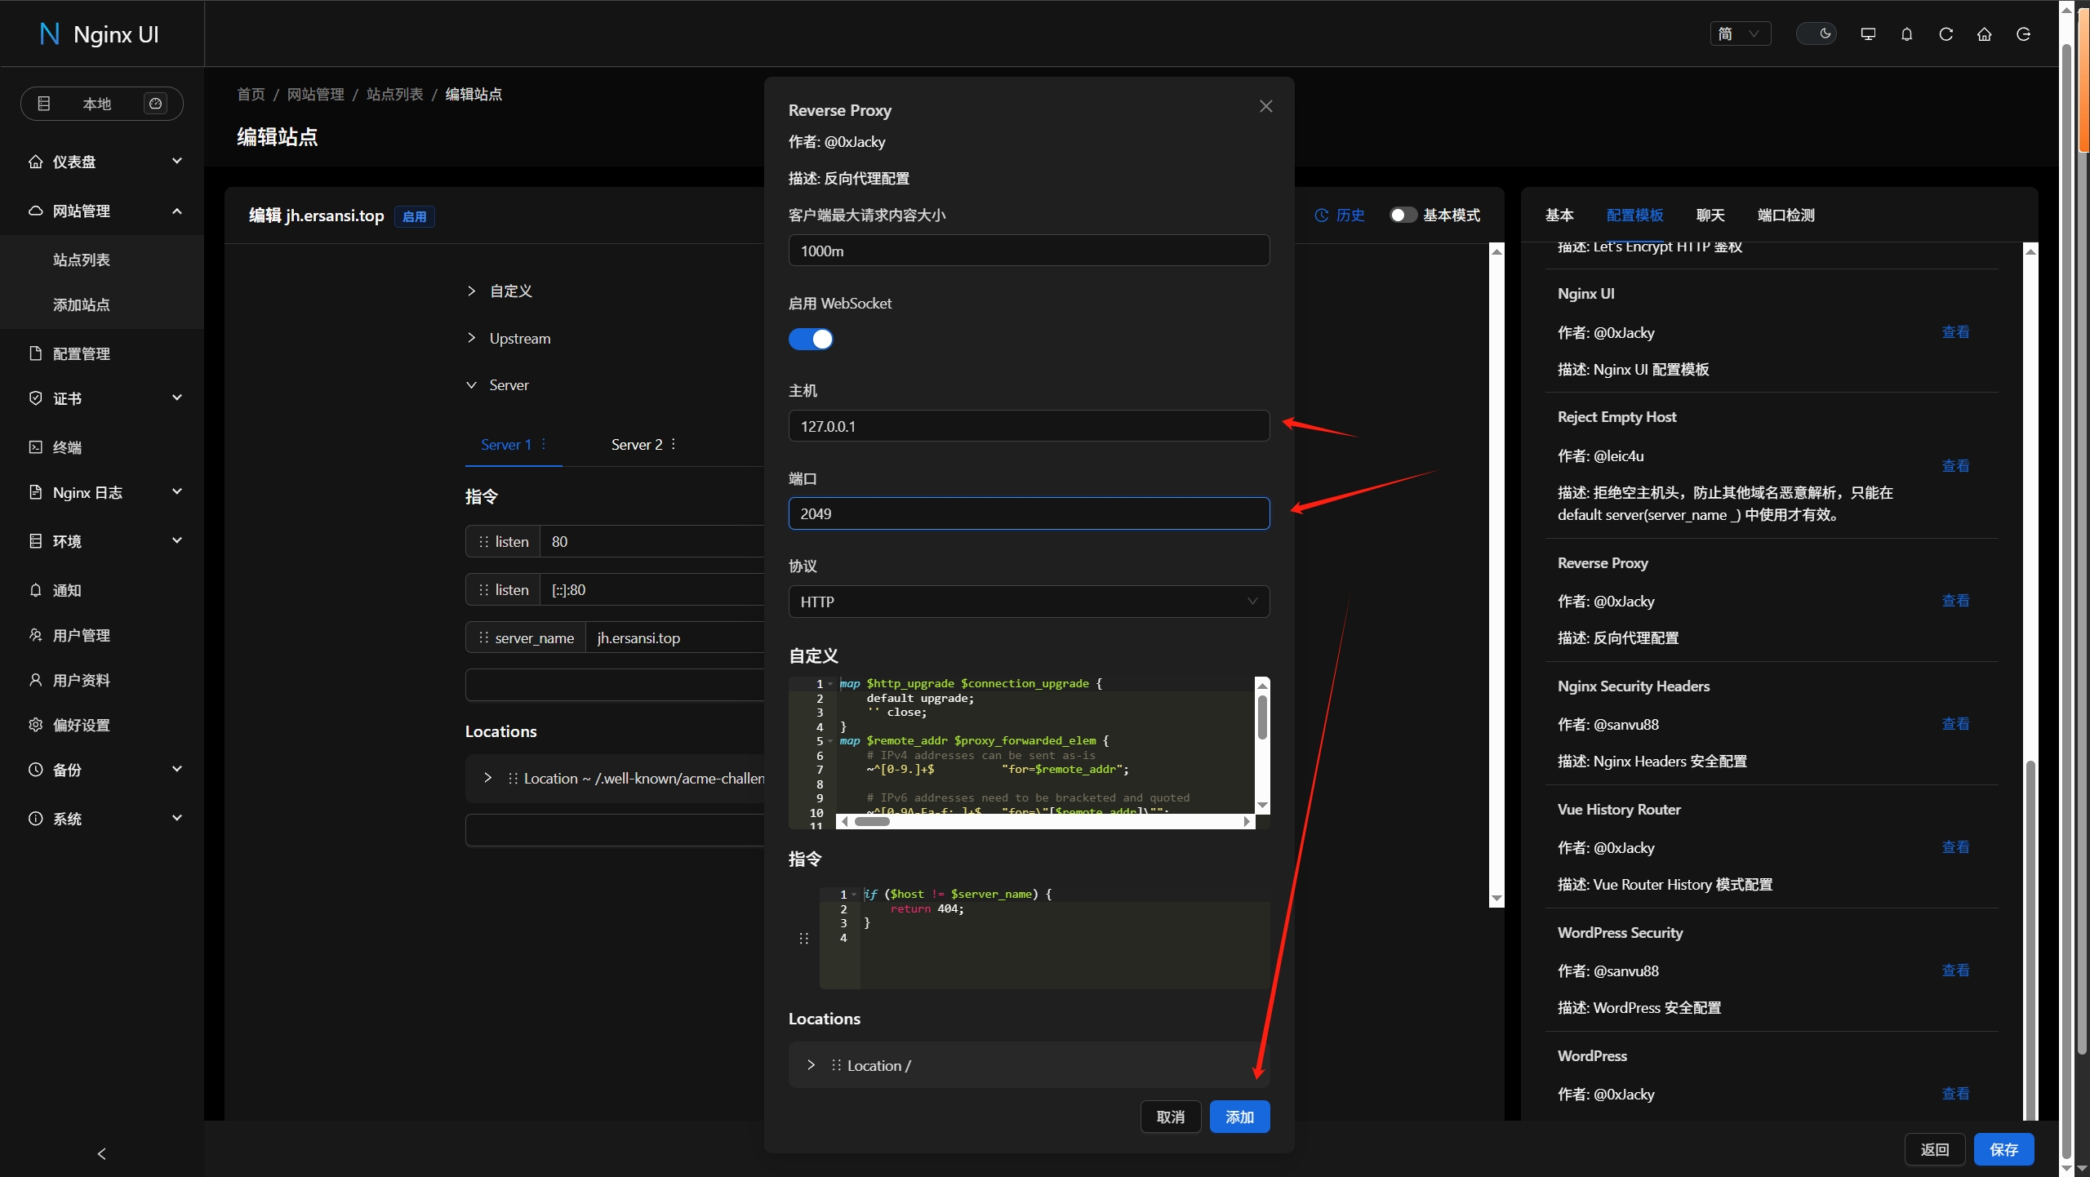Viewport: 2090px width, 1177px height.
Task: Open notifications bell icon in header
Action: click(1906, 33)
